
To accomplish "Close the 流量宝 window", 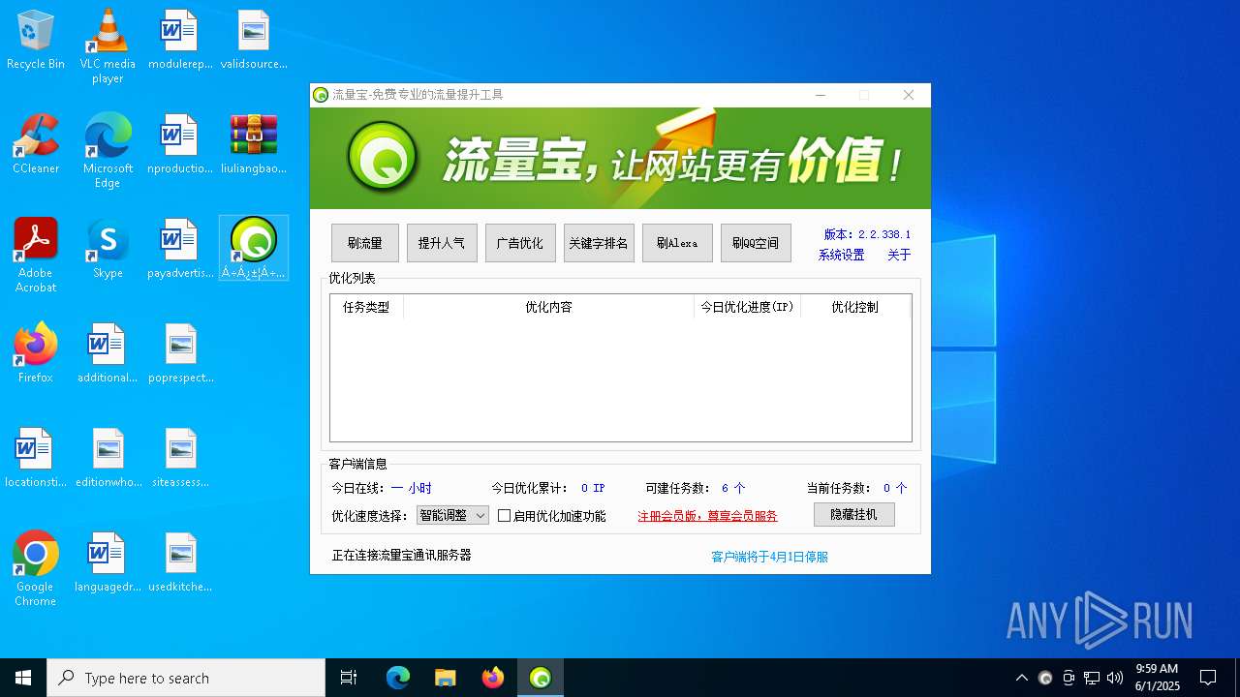I will [x=908, y=95].
